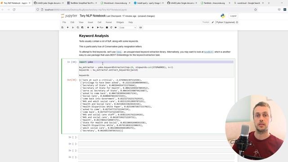Image resolution: width=288 pixels, height=162 pixels.
Task: Restart kernel and run all fast-forward icon
Action: pyautogui.click(x=116, y=27)
